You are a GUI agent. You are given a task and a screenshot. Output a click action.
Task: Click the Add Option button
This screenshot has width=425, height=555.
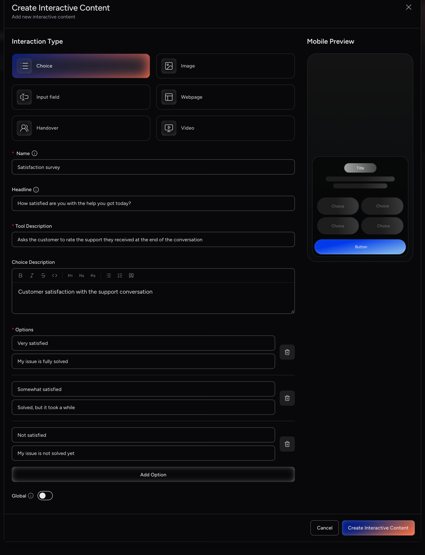[153, 474]
